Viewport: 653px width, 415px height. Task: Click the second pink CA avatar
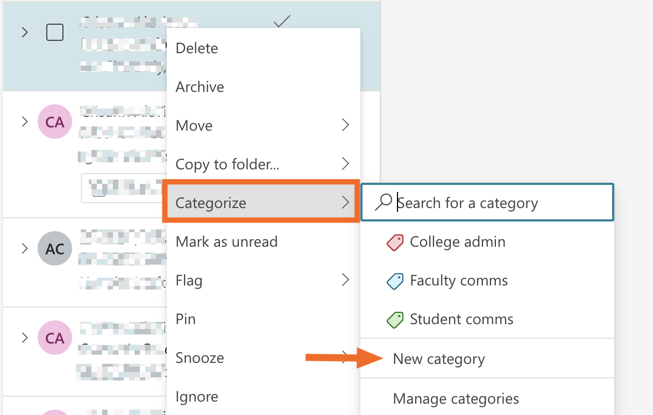click(55, 338)
